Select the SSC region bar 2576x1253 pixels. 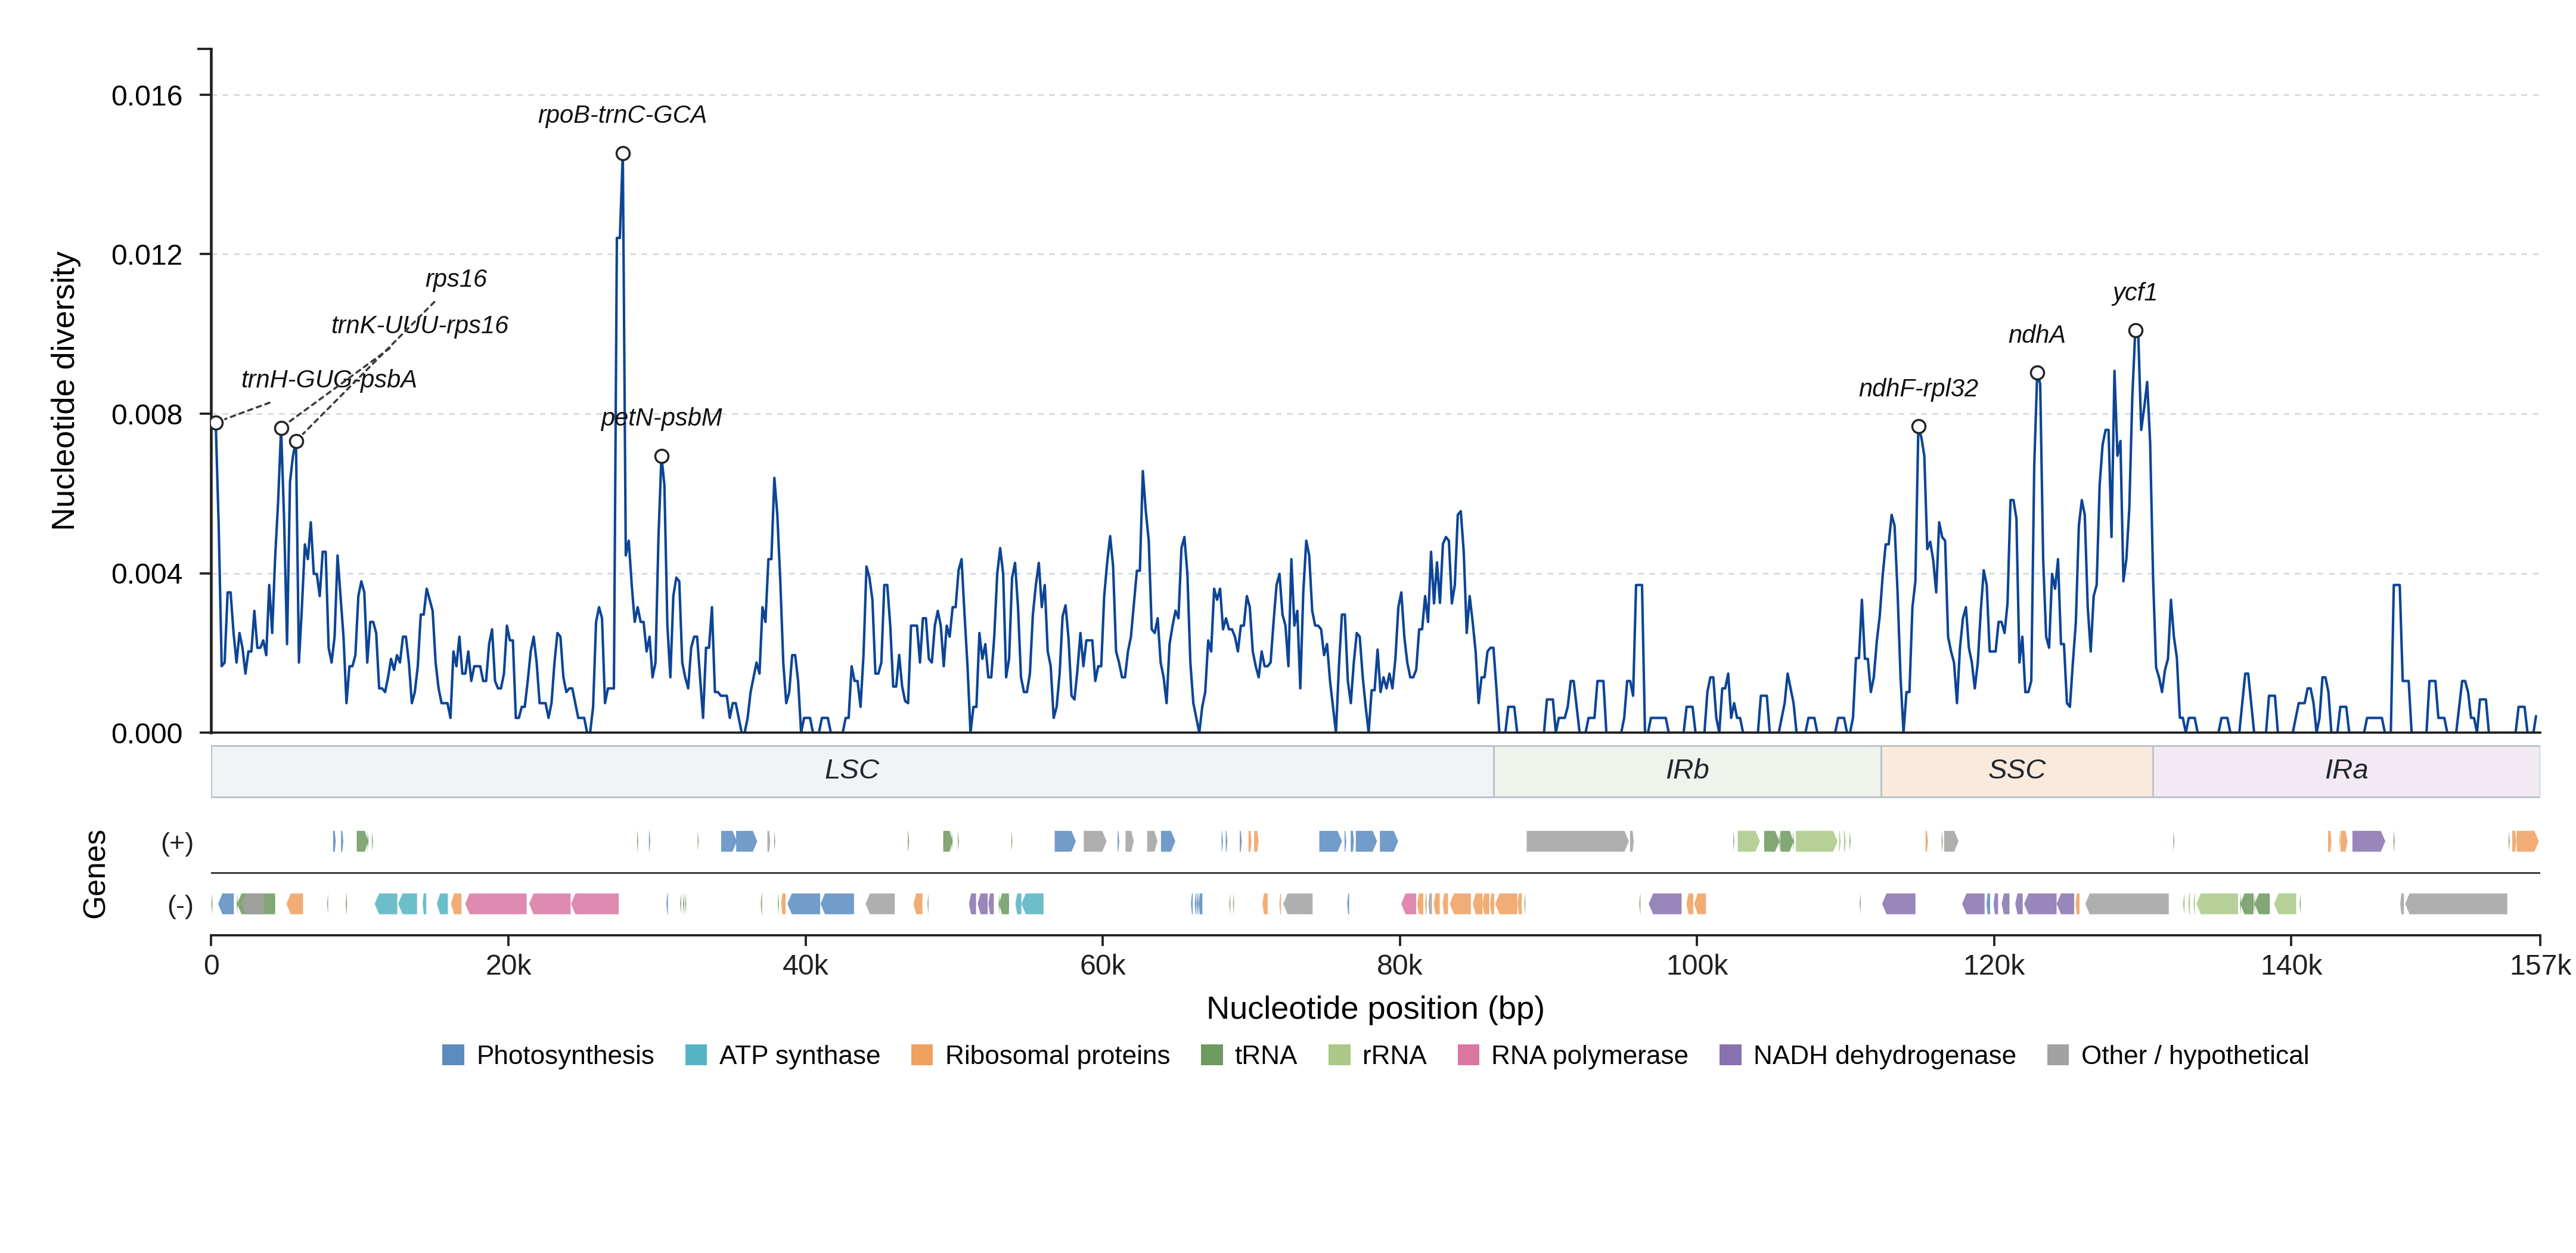coord(2017,771)
